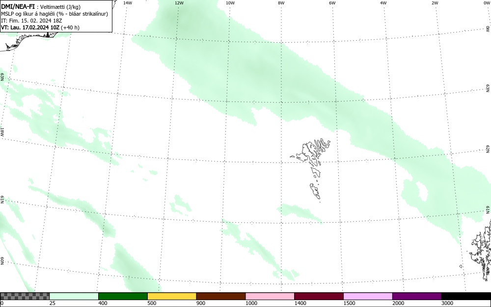This screenshot has width=491, height=307.
Task: Click the Iceland coastline outline in the top-left corner
Action: pos(28,41)
